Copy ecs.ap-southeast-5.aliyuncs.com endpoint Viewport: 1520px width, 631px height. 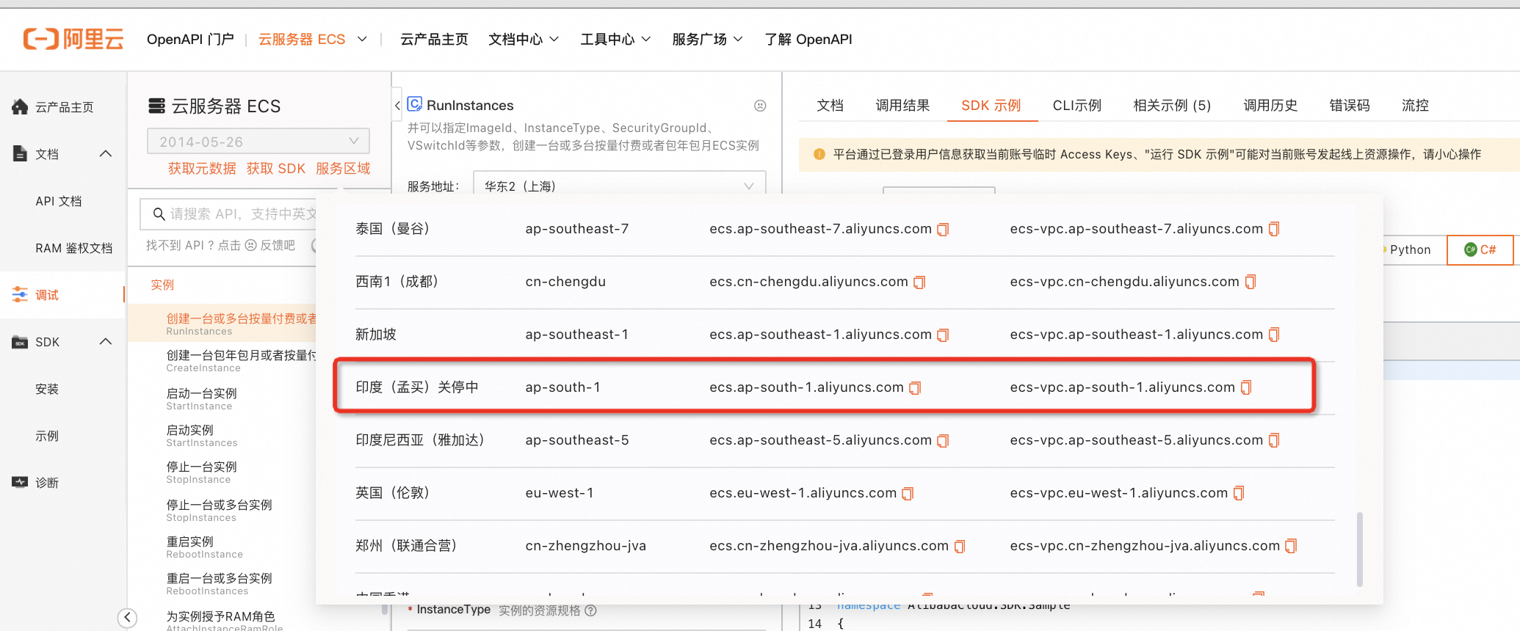[x=944, y=441]
